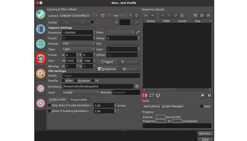Viewport: 247px width, 141px height.
Task: Click the Directory path input field
Action: pyautogui.click(x=98, y=86)
